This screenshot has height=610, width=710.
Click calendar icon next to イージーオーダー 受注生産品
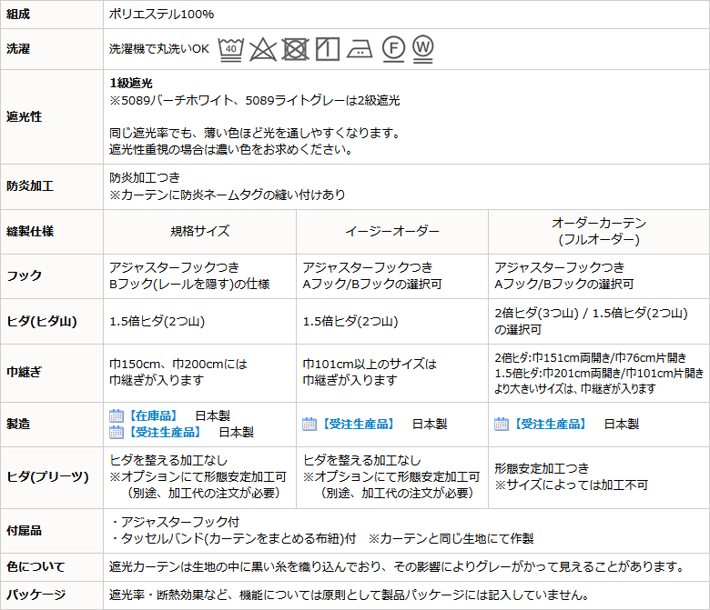point(309,425)
